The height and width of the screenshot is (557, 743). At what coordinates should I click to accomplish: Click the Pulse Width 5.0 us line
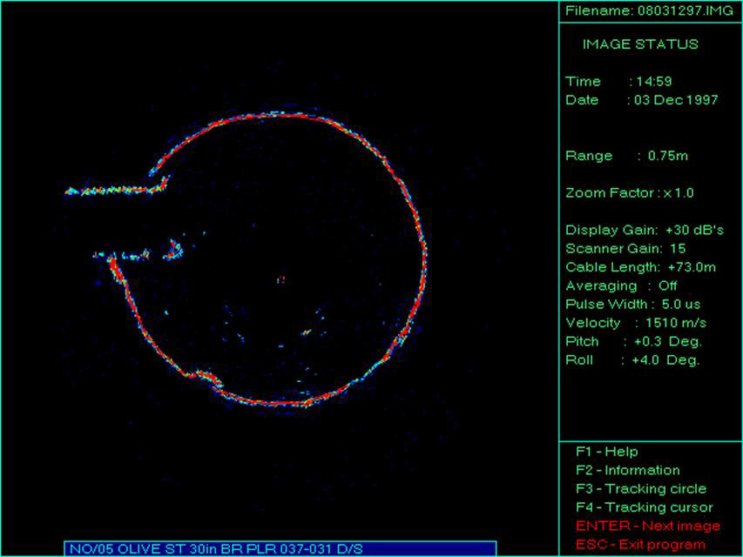pos(632,304)
